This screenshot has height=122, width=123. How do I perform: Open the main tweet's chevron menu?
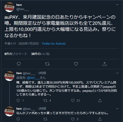[117, 5]
